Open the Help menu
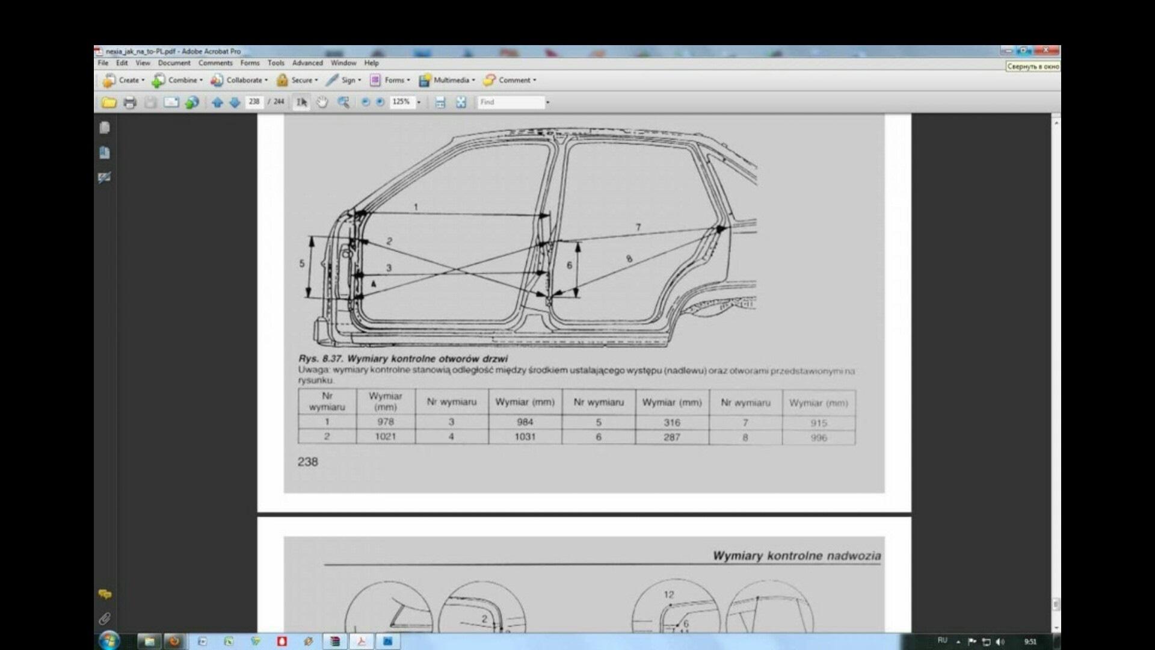Image resolution: width=1155 pixels, height=650 pixels. (x=371, y=63)
